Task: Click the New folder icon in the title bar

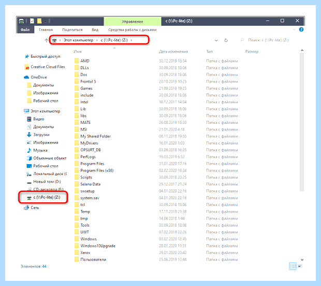Action: [39, 21]
